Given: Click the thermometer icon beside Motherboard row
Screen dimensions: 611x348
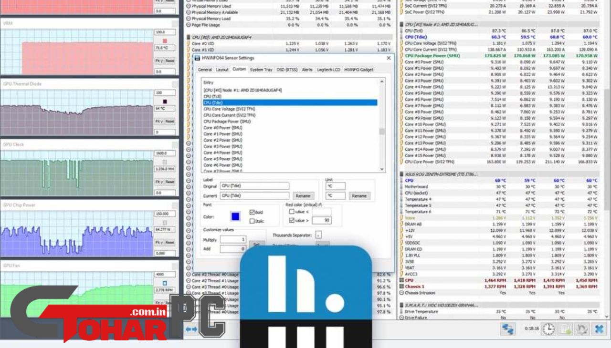Looking at the screenshot, I should point(401,187).
